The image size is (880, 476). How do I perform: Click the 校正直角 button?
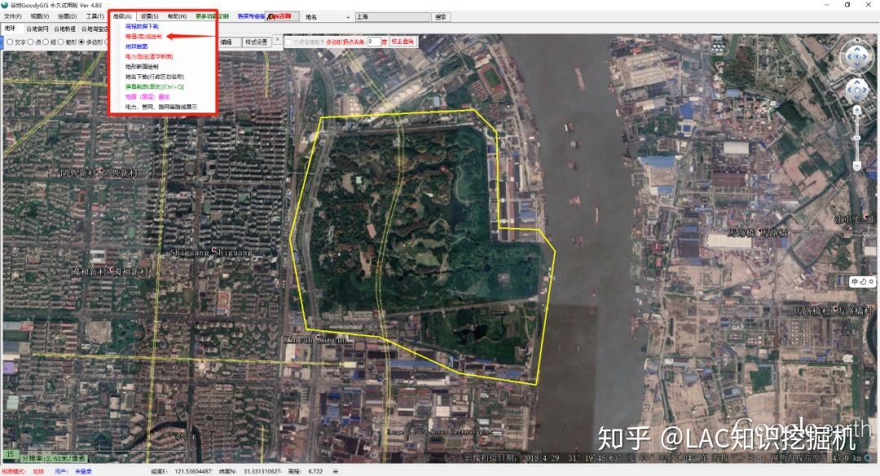(x=403, y=41)
